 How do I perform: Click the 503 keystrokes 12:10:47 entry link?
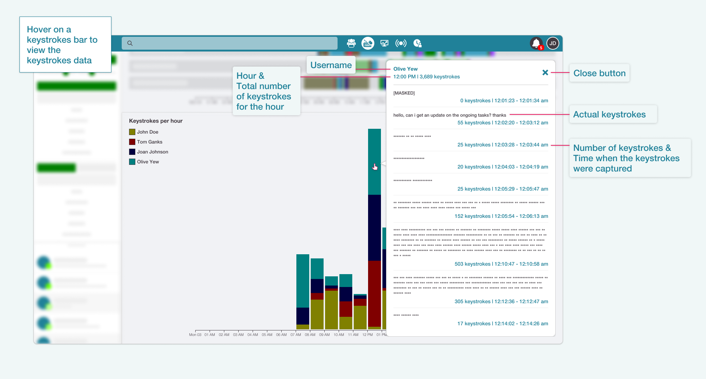click(x=501, y=264)
